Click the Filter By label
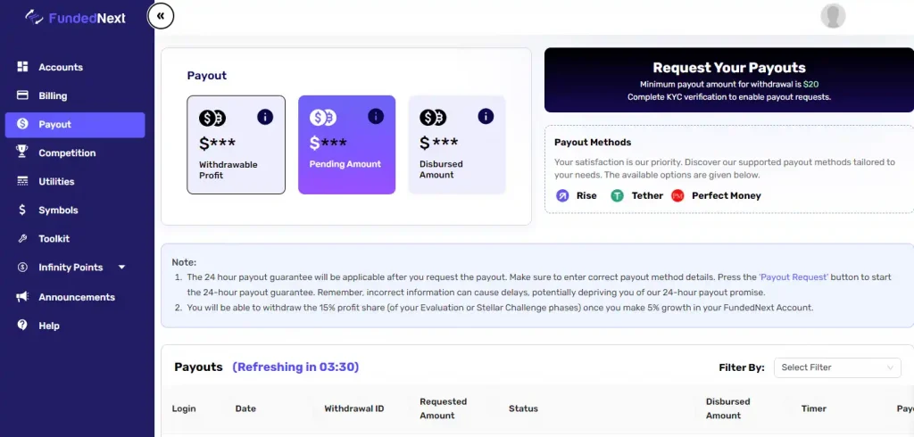 coord(742,367)
